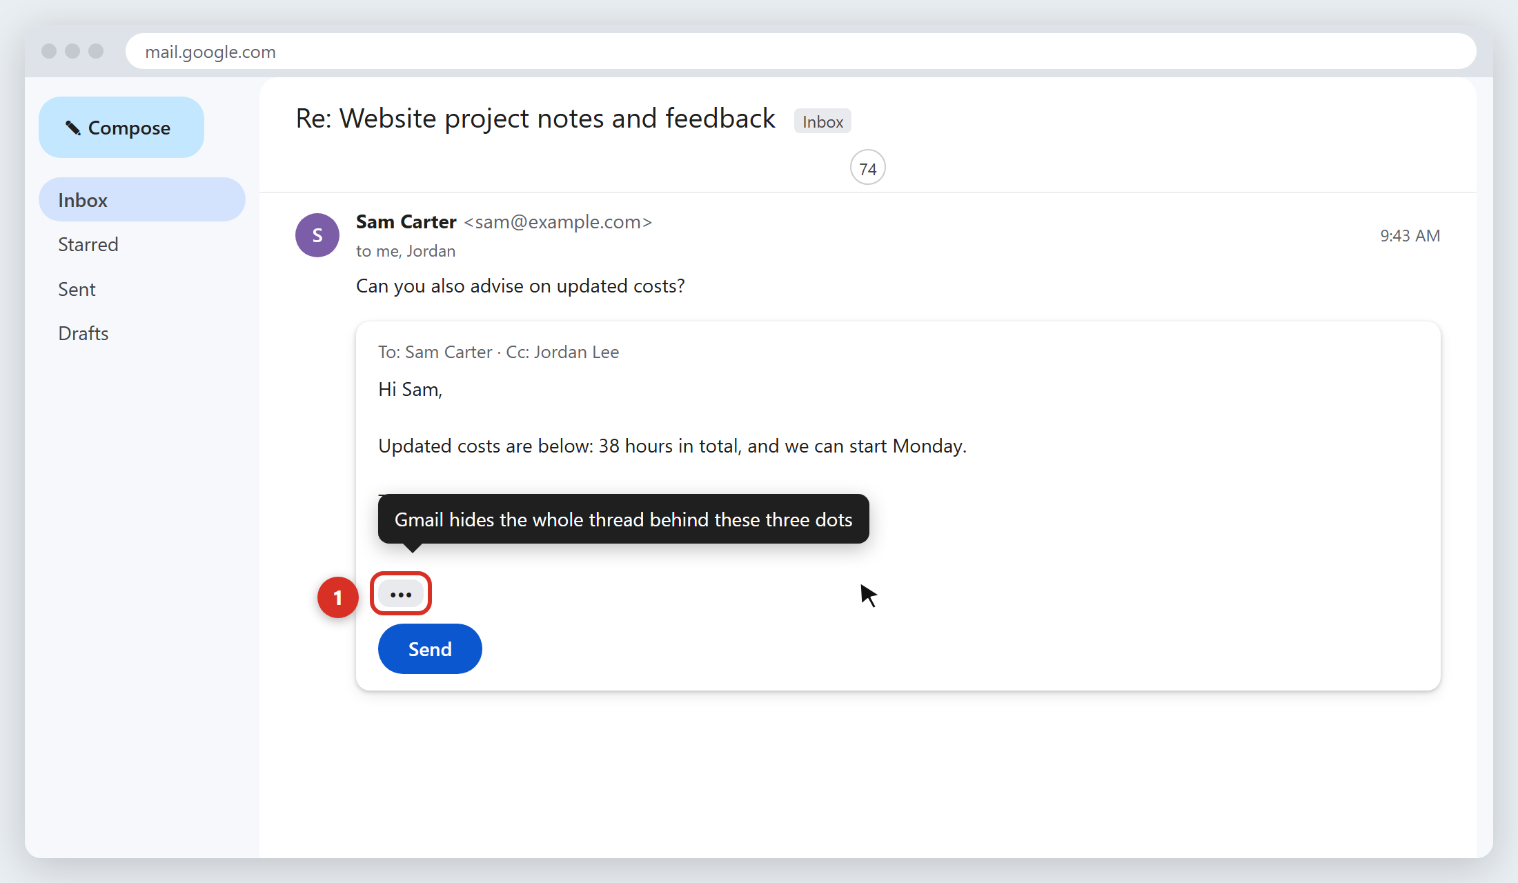Click the sam@example.com address
Screen dimensions: 1518x883
[x=558, y=222]
